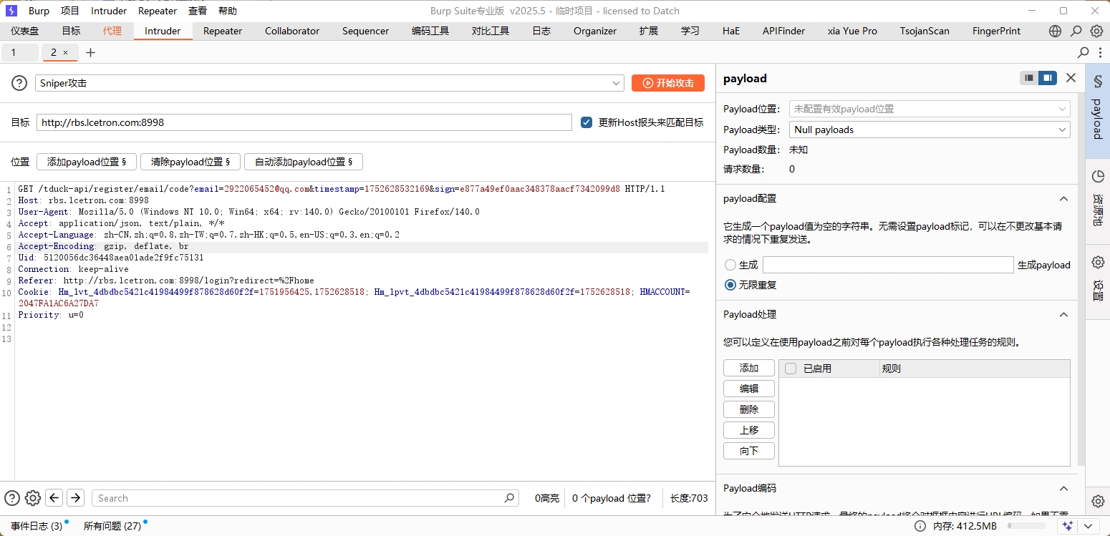
Task: Click the 生成 payload count input field
Action: [x=888, y=265]
